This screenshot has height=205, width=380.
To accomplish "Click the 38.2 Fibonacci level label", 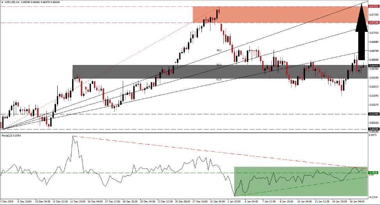I will (219, 50).
